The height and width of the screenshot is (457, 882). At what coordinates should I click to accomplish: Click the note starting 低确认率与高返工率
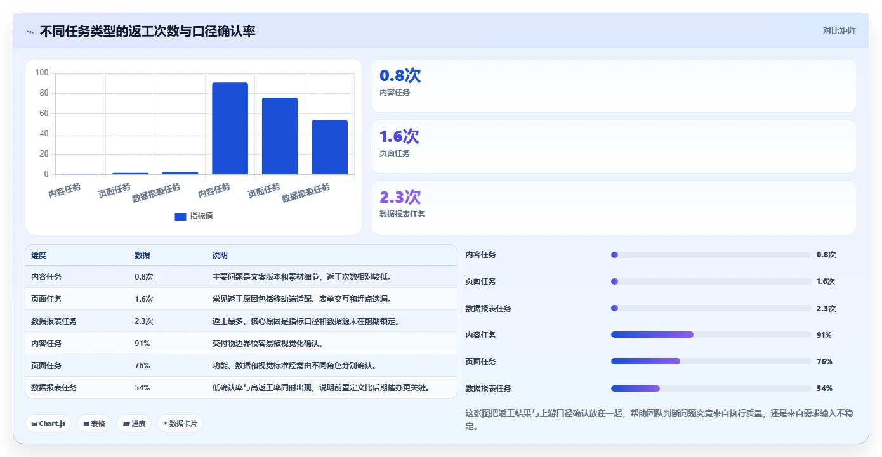pyautogui.click(x=321, y=388)
